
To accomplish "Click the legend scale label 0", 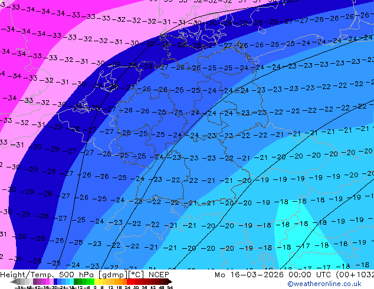I will [x=95, y=287].
